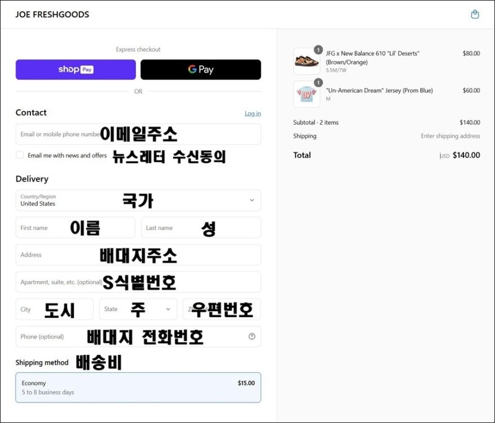Expand the State dropdown

[x=138, y=309]
